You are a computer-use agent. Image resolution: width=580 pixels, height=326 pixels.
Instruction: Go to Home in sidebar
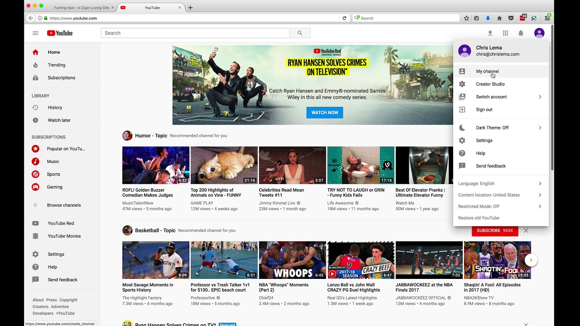63,52
